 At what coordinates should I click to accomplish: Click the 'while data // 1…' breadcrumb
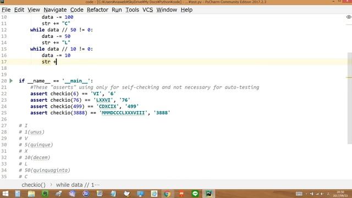click(78, 185)
